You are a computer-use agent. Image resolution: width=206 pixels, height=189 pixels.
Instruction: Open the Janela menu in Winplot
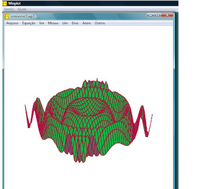tap(9, 9)
